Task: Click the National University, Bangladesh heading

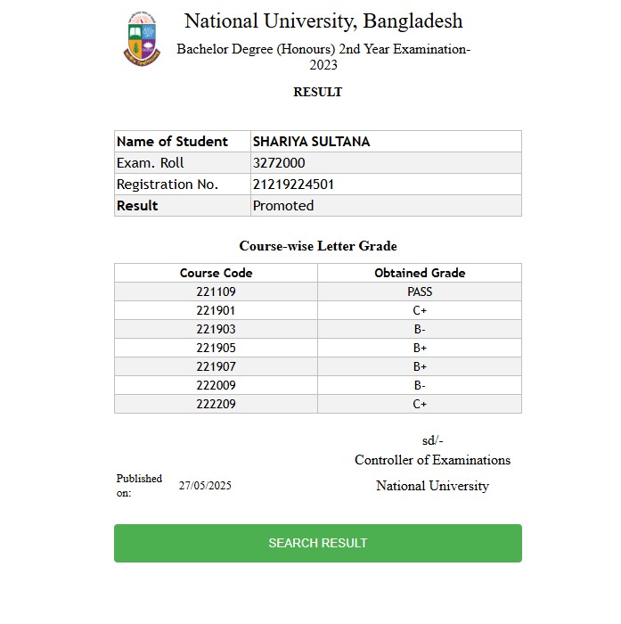Action: [323, 21]
